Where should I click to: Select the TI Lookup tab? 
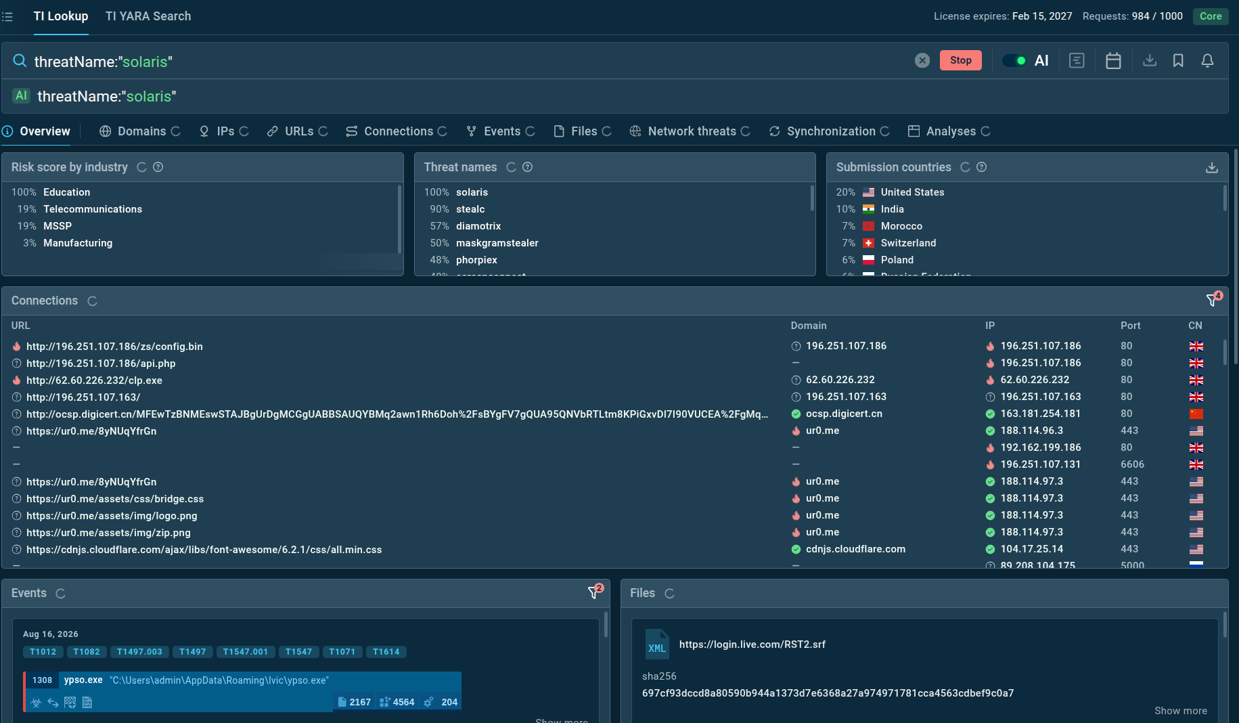tap(61, 16)
